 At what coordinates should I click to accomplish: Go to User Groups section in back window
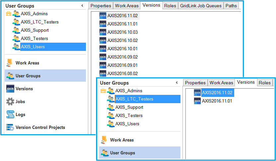(45, 76)
